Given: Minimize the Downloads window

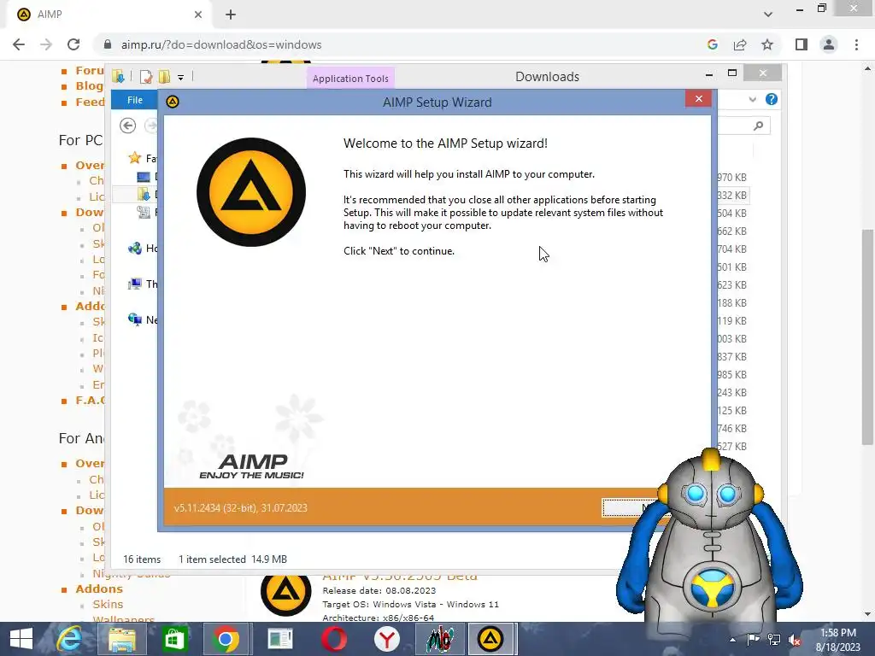Looking at the screenshot, I should tap(708, 74).
